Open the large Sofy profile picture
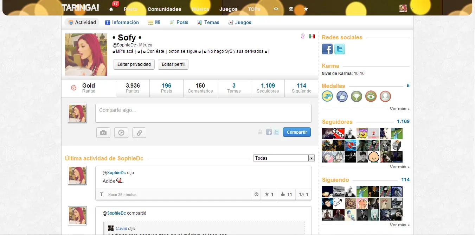This screenshot has height=235, width=475. point(86,55)
